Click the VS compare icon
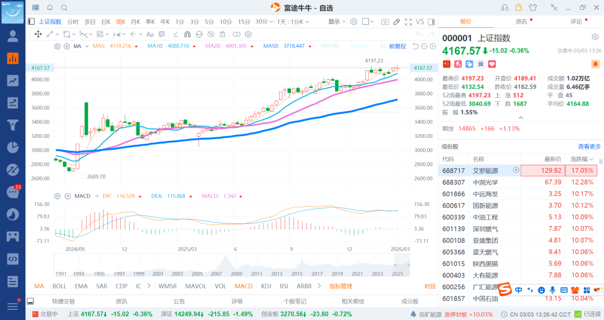The image size is (604, 320). [419, 22]
